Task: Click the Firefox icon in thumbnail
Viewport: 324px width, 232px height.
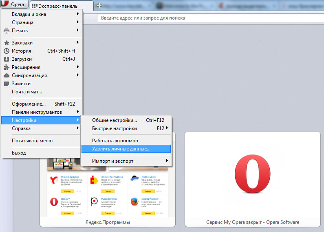Action: [x=134, y=201]
